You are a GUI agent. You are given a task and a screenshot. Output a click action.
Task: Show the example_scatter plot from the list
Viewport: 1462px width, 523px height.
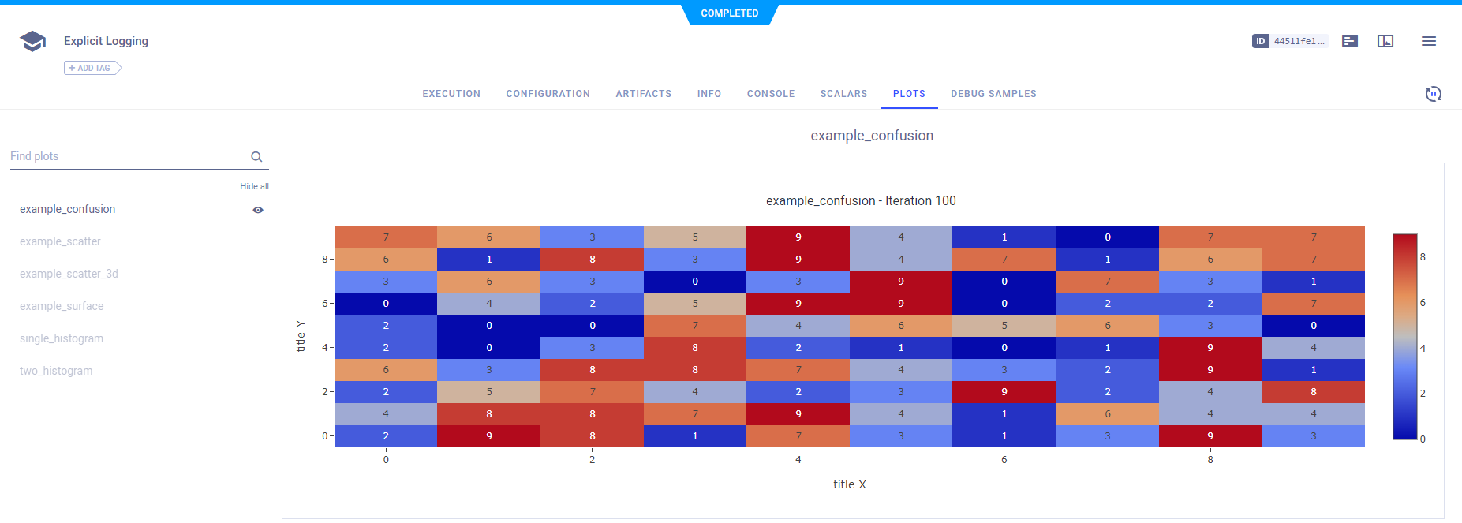pyautogui.click(x=60, y=241)
